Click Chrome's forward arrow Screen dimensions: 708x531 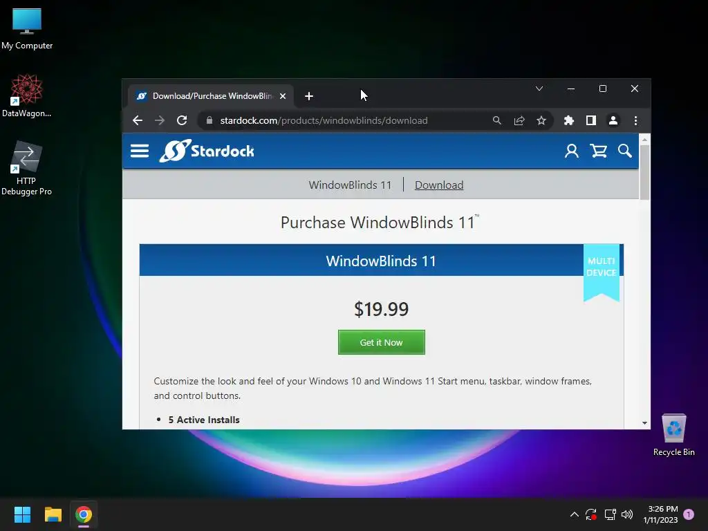(160, 120)
